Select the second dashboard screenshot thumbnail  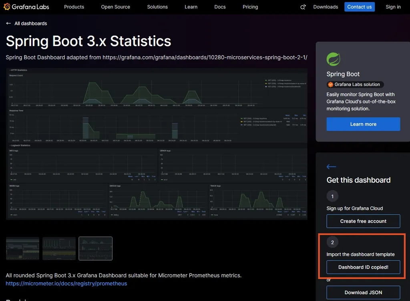pos(59,248)
